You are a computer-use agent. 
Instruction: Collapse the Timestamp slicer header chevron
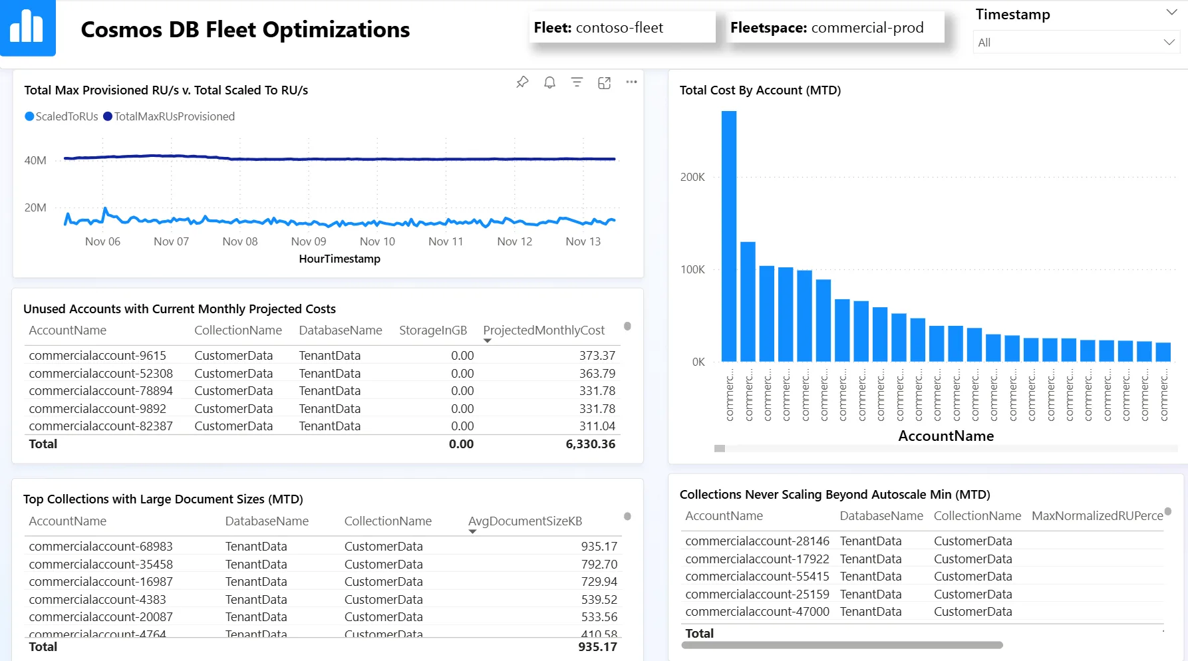1171,13
